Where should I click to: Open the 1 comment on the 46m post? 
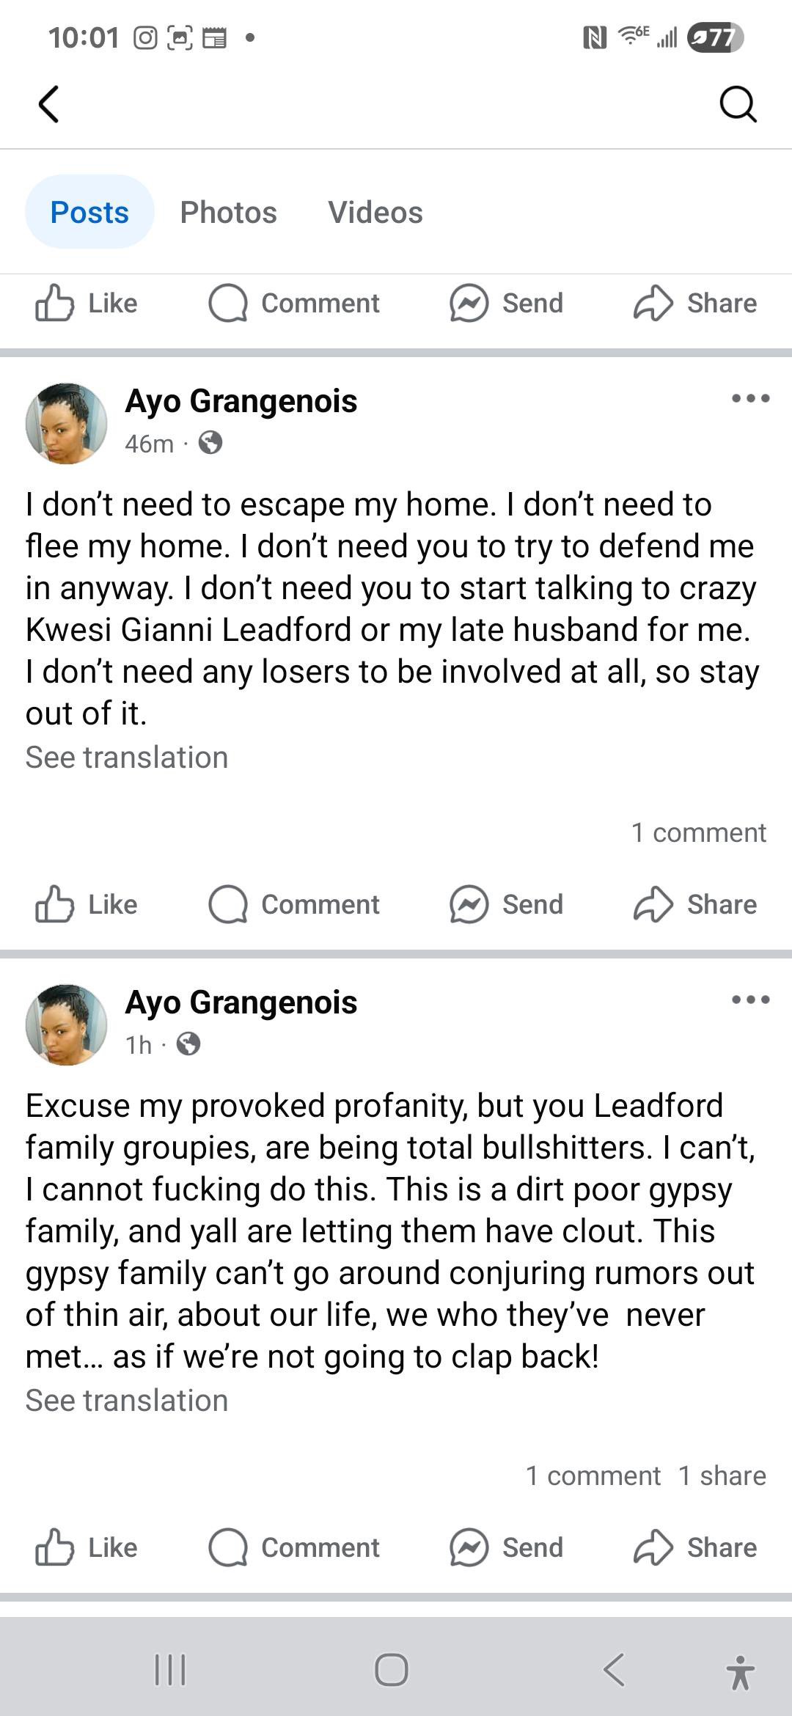click(698, 832)
